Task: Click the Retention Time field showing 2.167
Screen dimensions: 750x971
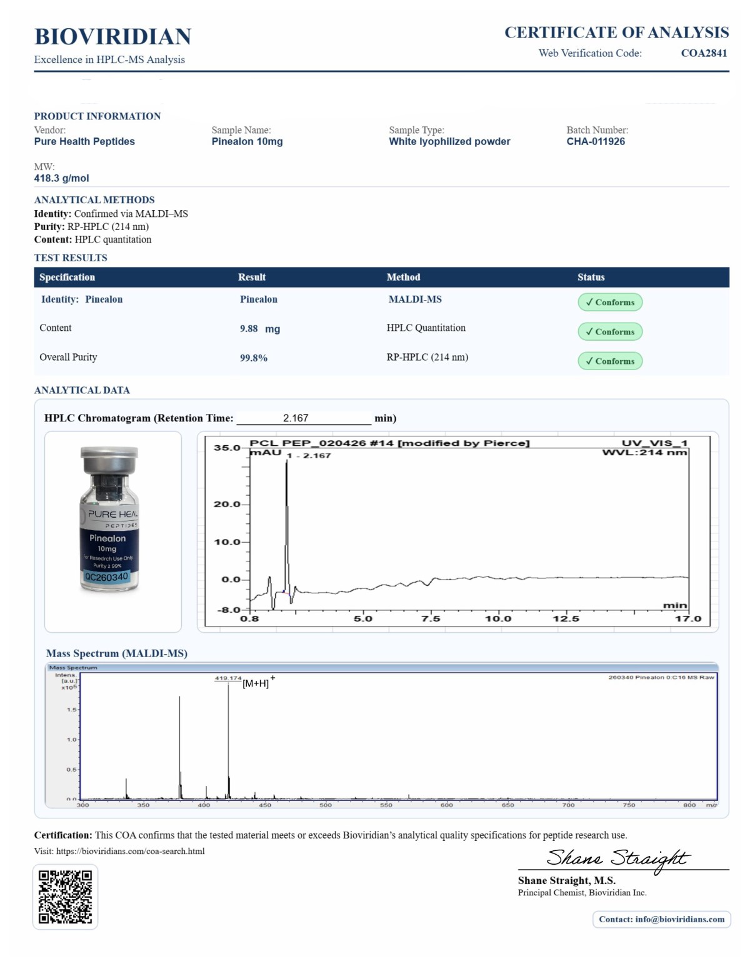Action: (303, 418)
